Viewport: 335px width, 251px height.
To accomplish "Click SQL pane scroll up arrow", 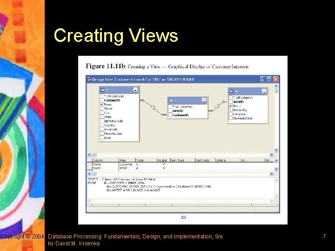I will tap(276, 180).
